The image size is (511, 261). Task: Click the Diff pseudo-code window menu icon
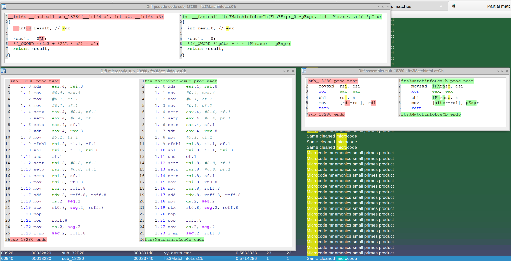(4, 7)
